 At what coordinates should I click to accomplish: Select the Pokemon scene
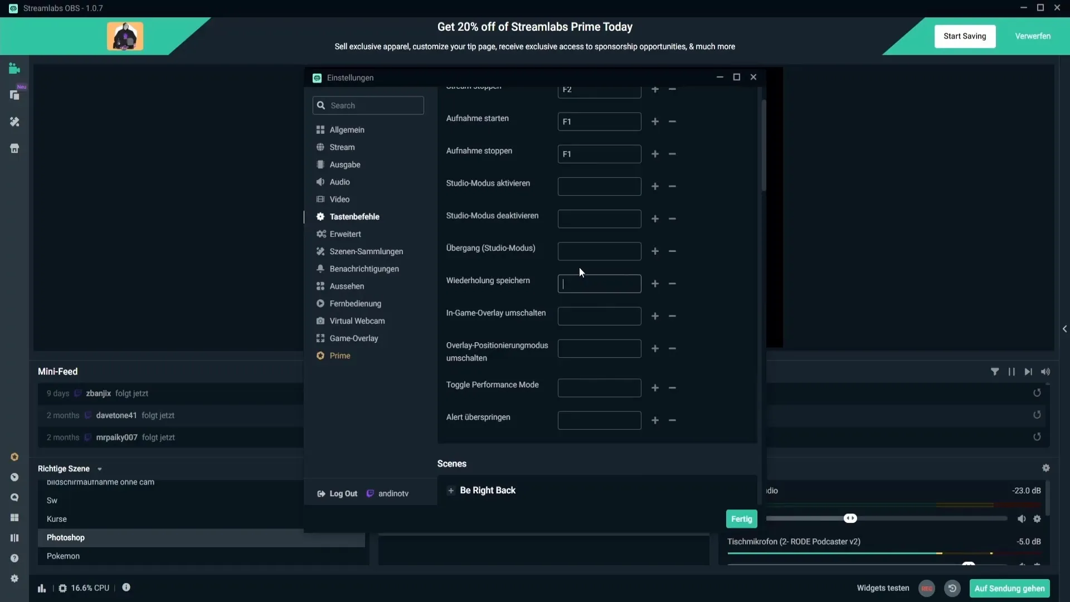(201, 556)
